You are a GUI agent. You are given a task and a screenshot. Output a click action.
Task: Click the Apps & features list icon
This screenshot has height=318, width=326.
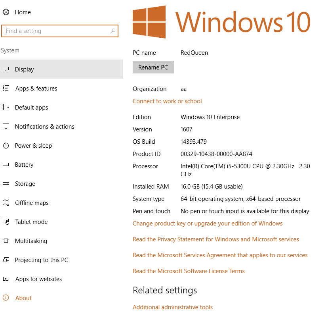tap(6, 88)
